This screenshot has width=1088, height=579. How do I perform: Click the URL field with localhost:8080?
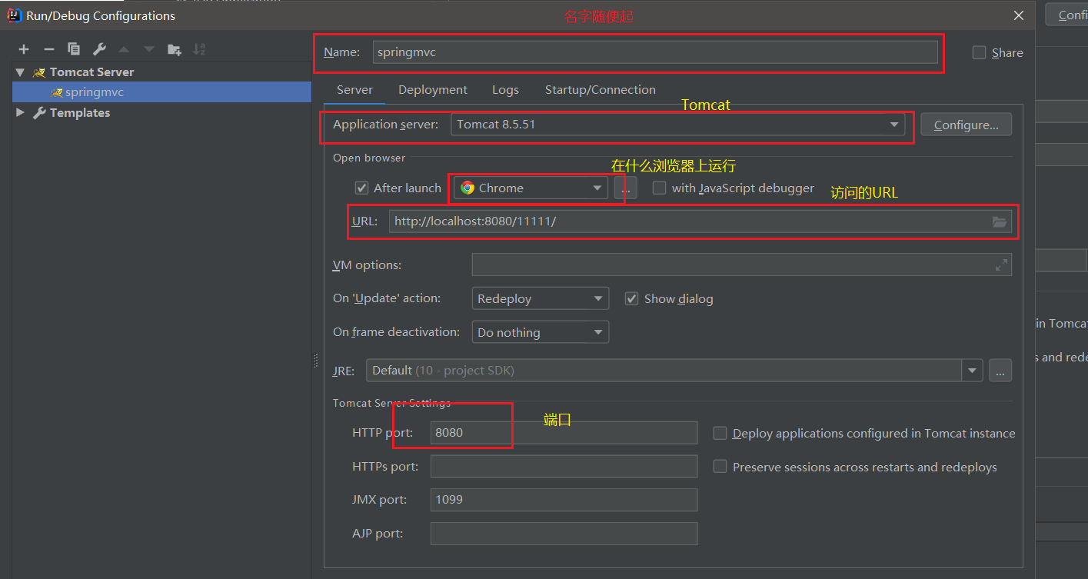[700, 221]
